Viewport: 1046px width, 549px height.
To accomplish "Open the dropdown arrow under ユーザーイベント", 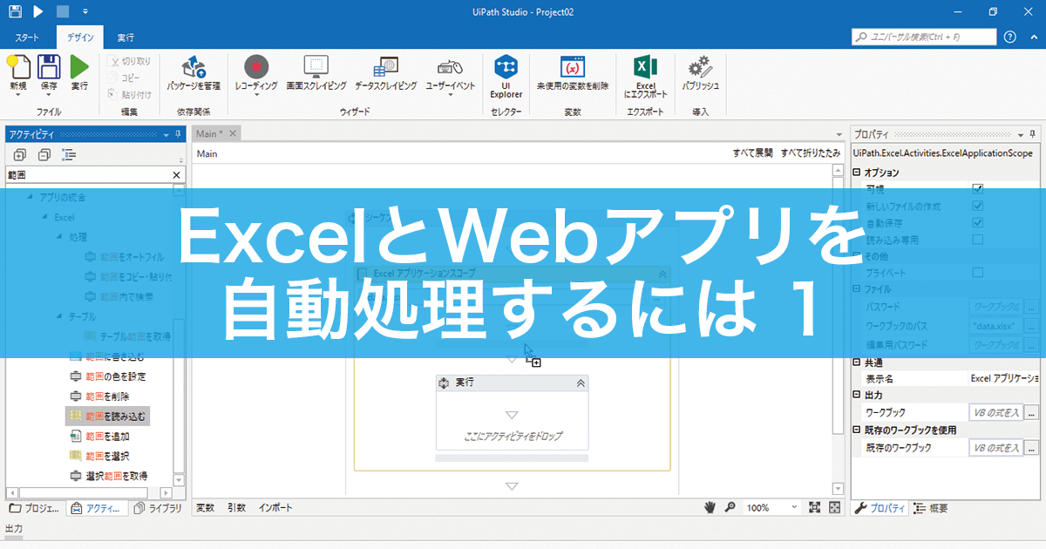I will [450, 94].
